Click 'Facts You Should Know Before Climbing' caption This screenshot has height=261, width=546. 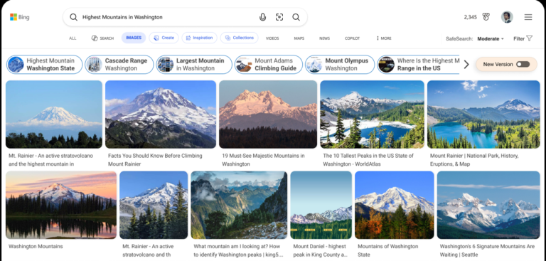(x=155, y=160)
